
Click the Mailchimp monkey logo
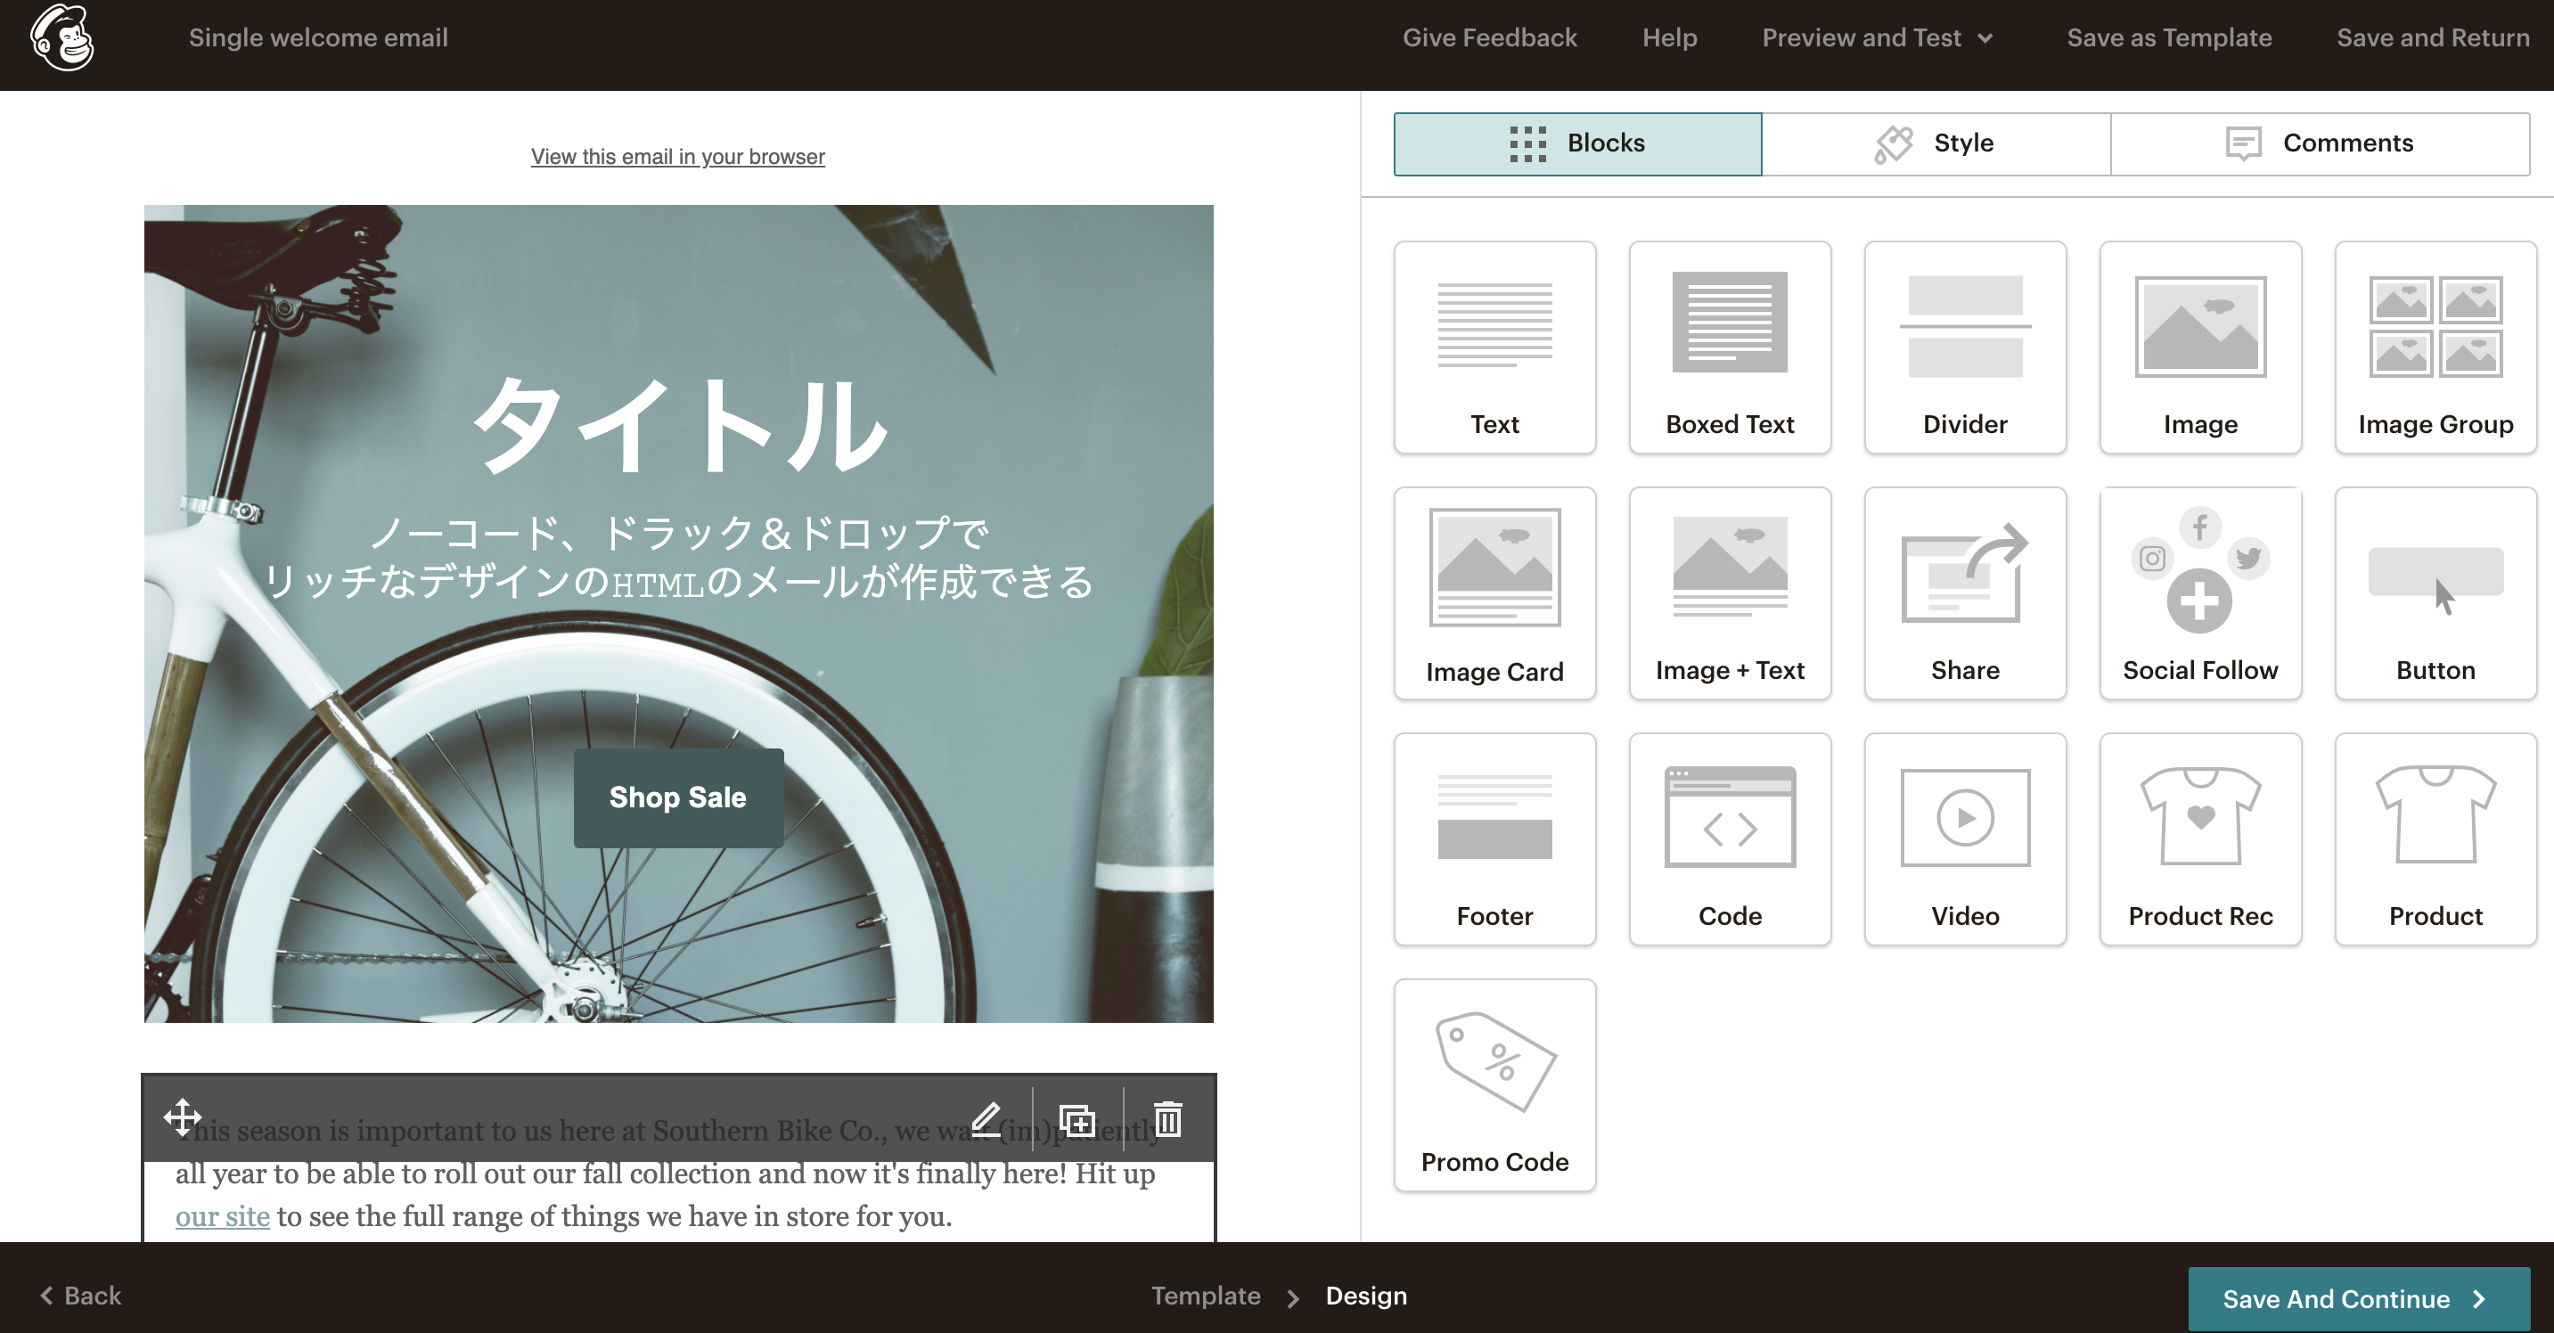point(61,37)
